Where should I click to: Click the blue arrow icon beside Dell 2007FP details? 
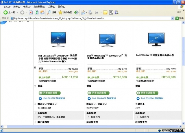40,98
